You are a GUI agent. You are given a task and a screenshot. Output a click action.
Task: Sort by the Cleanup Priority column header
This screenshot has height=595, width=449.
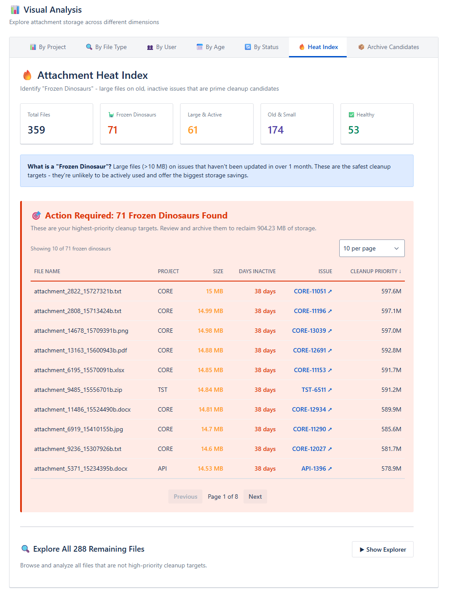point(376,271)
